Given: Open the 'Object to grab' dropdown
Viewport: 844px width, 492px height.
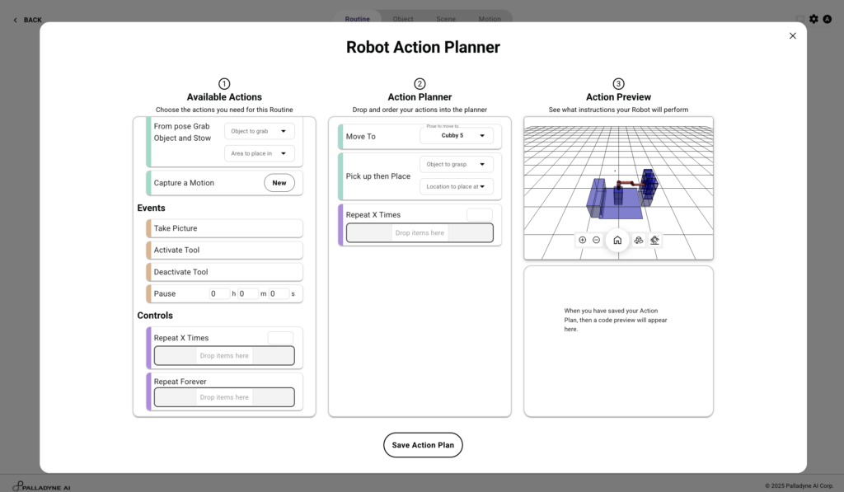Looking at the screenshot, I should tap(259, 131).
